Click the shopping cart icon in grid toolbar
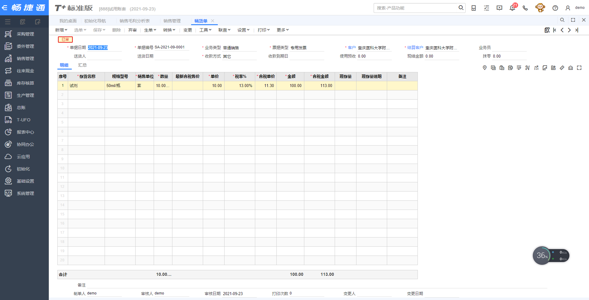The width and height of the screenshot is (589, 300). pos(528,68)
